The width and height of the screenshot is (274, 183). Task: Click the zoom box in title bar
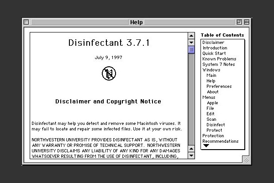click(x=239, y=22)
